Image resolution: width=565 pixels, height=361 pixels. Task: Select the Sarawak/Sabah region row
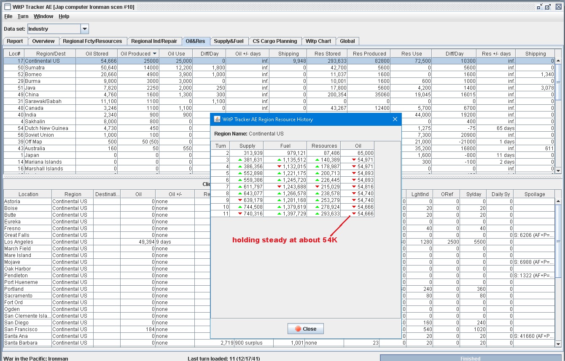click(x=280, y=101)
